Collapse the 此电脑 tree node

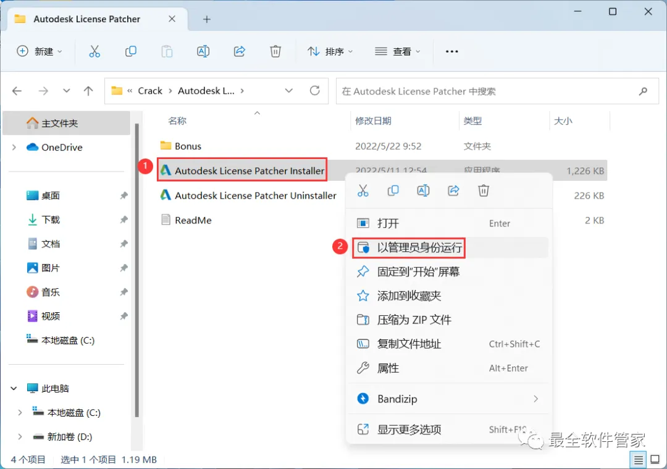pyautogui.click(x=14, y=388)
